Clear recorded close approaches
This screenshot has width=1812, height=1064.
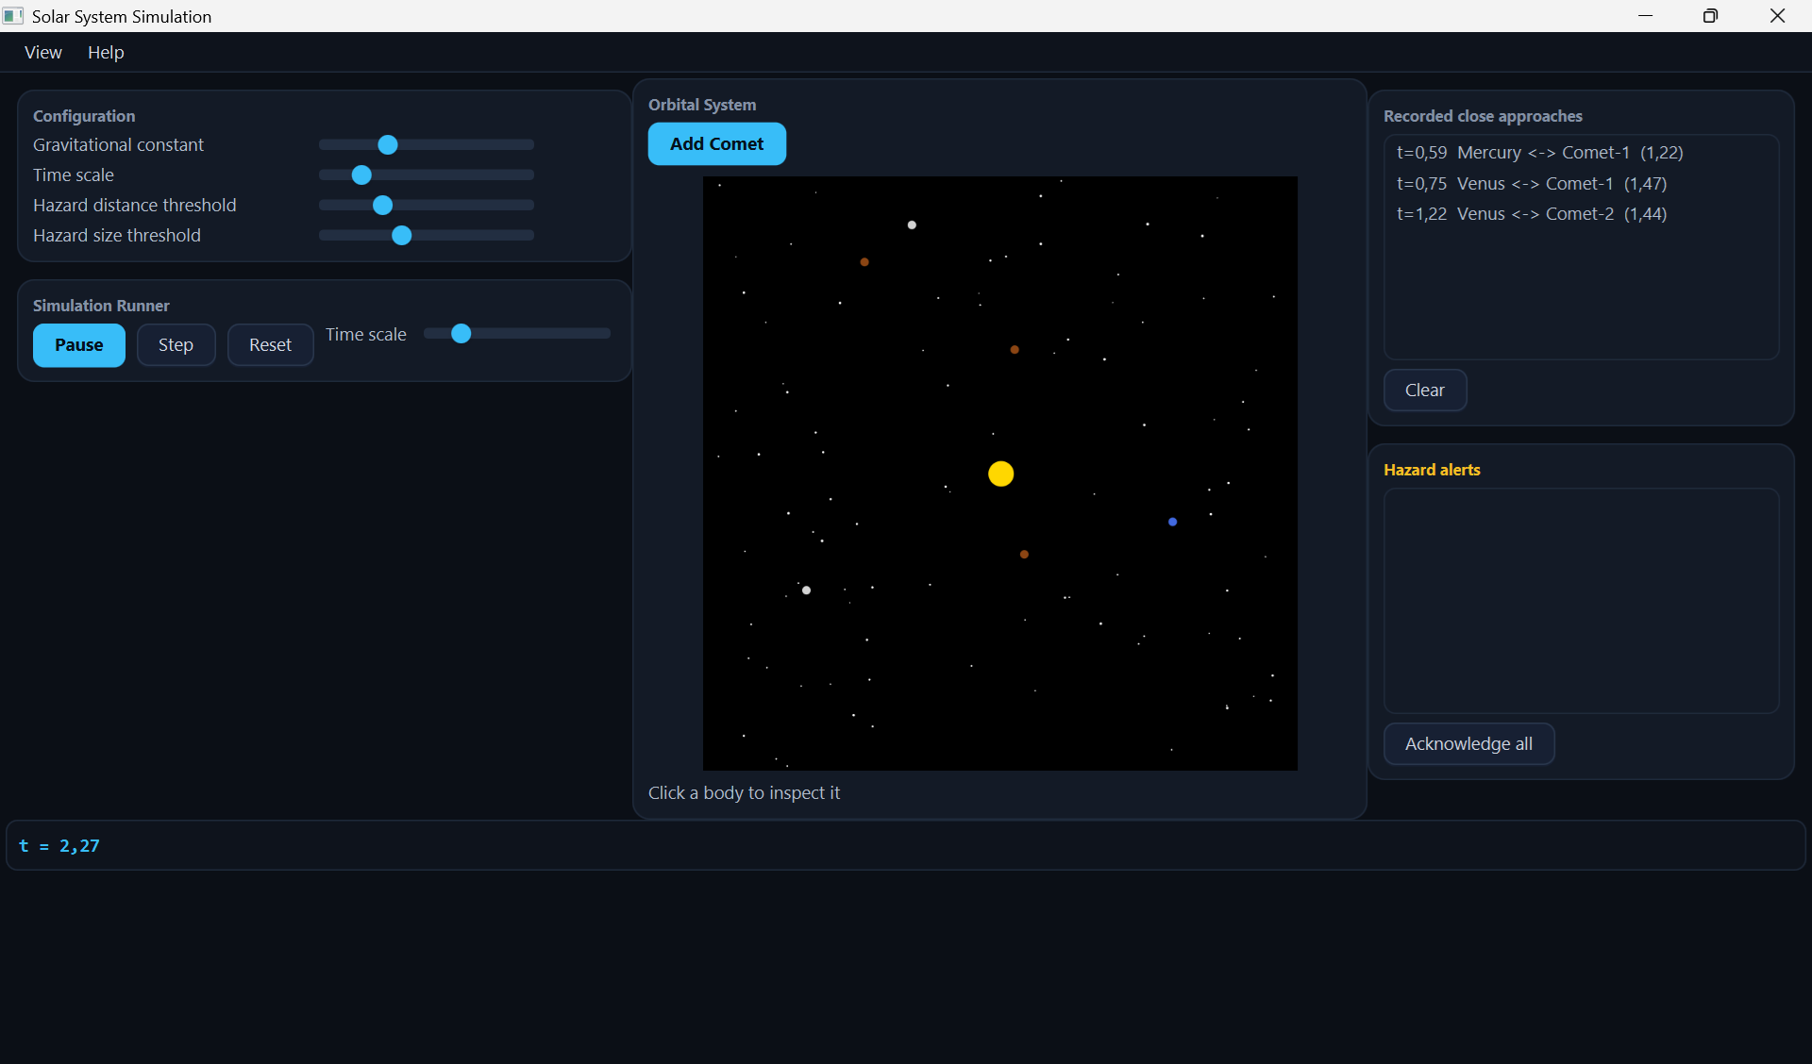1425,391
